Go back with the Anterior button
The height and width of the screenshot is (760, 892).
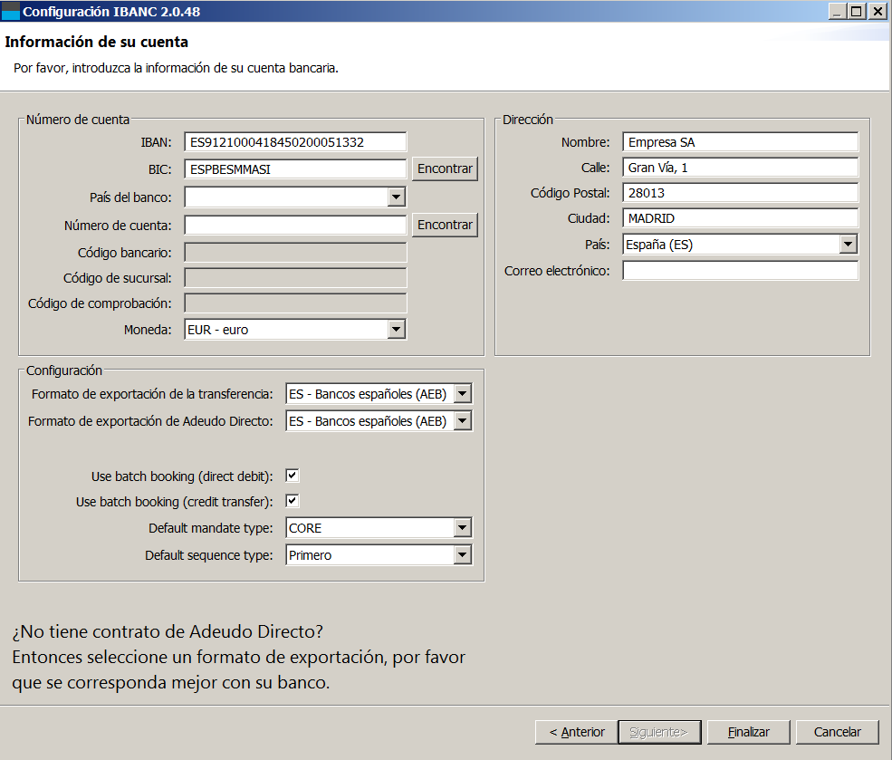pos(576,732)
